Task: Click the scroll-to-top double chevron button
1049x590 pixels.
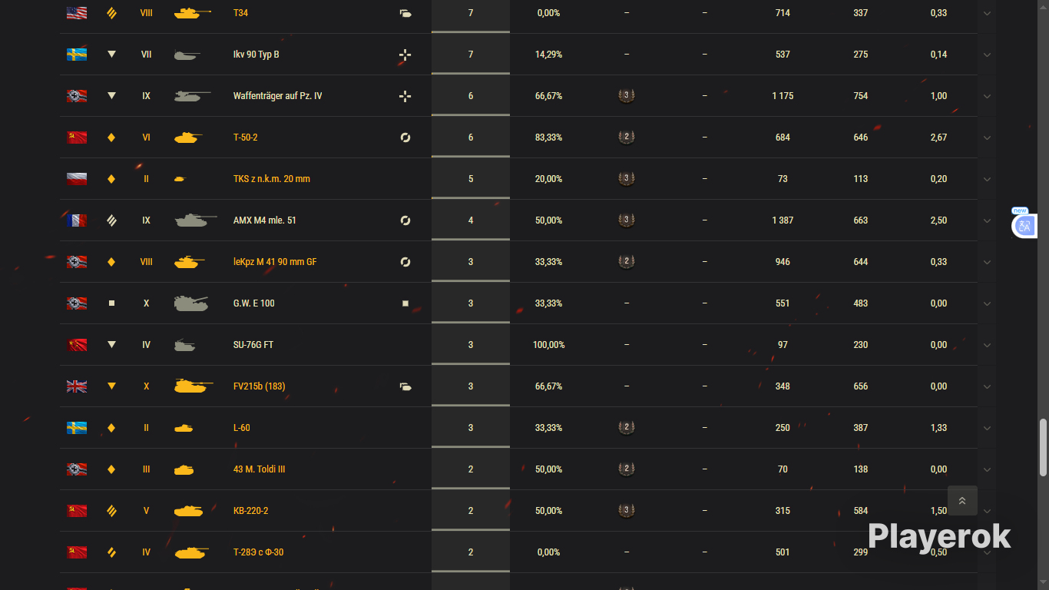Action: click(962, 501)
